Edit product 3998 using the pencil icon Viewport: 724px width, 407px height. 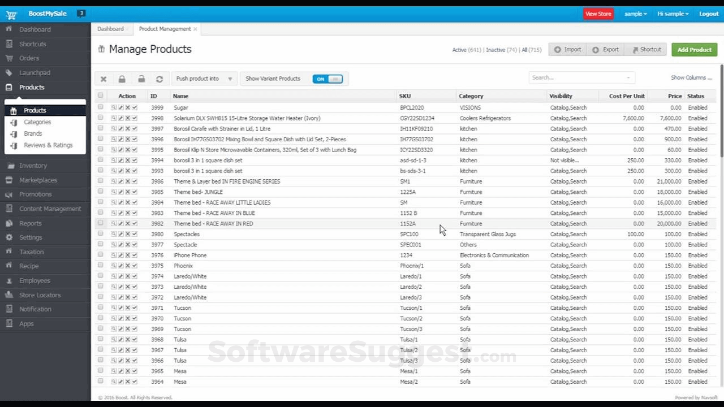pos(120,118)
